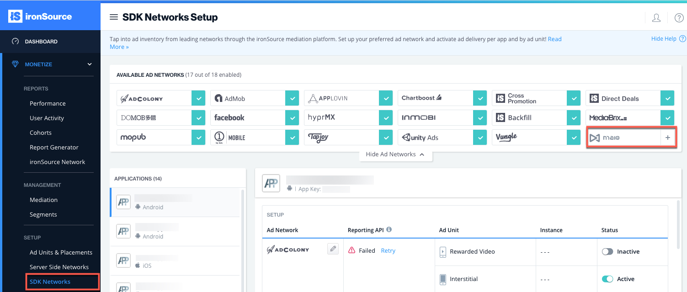Select SDK Networks in sidebar
The image size is (687, 292).
tap(50, 281)
